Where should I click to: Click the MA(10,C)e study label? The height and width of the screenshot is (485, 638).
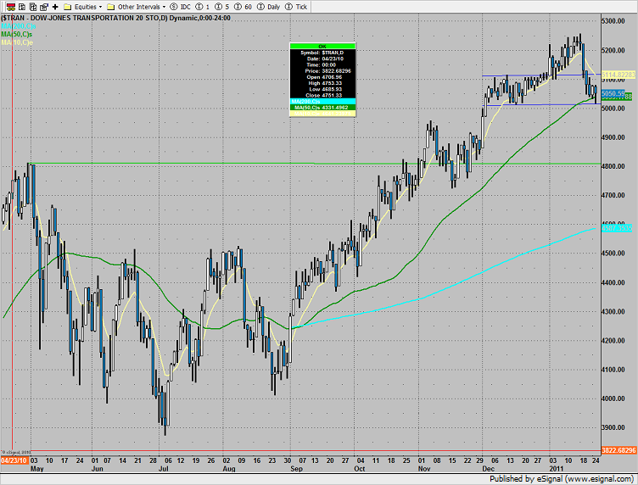(17, 42)
